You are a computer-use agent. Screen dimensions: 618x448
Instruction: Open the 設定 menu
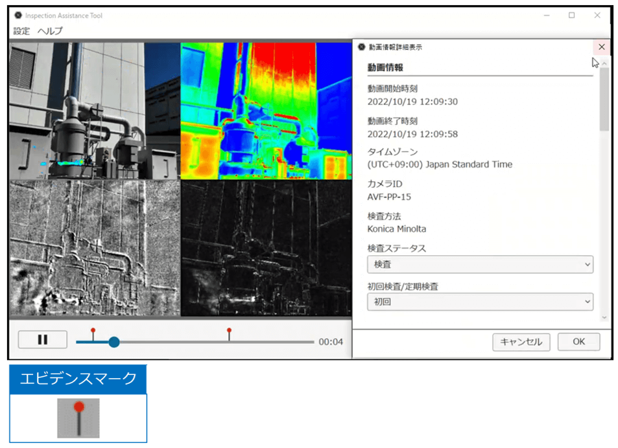click(21, 31)
